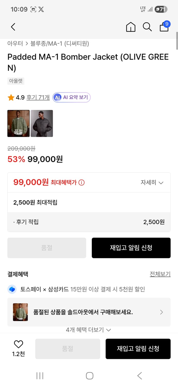Open AI 요약 보기 summary badge
178x387 pixels.
coord(72,97)
